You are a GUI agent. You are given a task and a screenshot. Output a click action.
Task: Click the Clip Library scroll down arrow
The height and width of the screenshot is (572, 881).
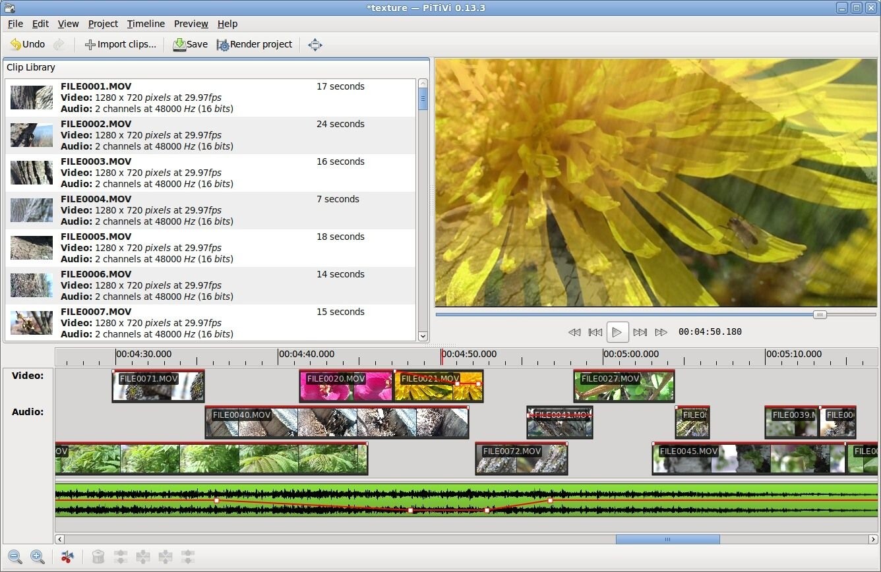[x=423, y=336]
